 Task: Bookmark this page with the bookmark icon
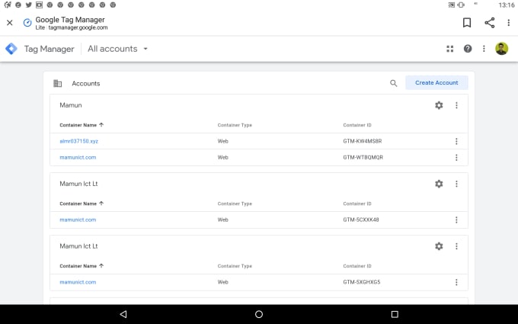(x=467, y=23)
